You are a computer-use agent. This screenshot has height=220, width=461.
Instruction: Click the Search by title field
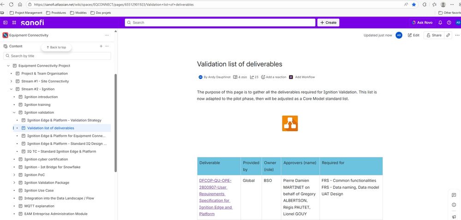click(x=57, y=56)
